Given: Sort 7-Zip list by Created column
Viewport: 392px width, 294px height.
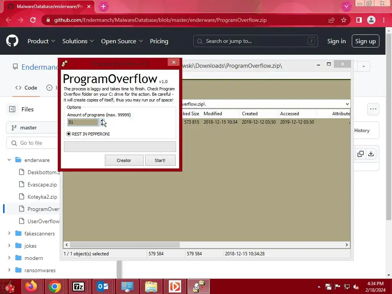Looking at the screenshot, I should [258, 113].
